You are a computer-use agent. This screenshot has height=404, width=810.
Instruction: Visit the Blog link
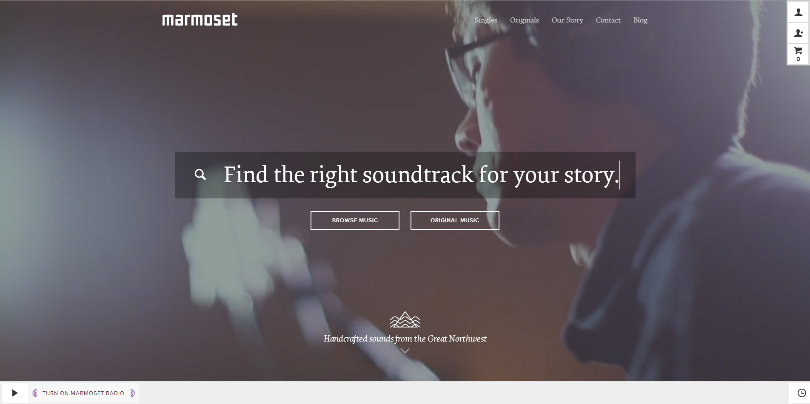click(x=640, y=20)
